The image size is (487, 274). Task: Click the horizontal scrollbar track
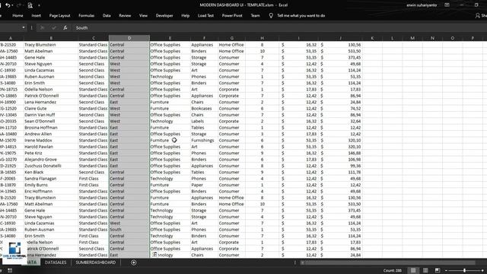(390, 263)
